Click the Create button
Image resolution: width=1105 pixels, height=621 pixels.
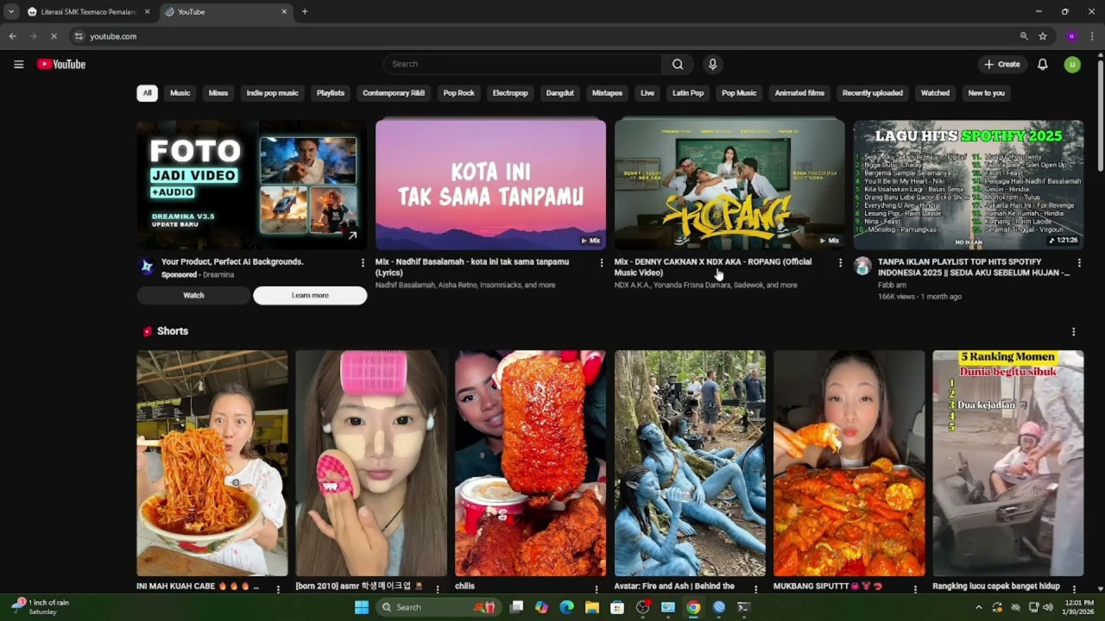point(1002,64)
